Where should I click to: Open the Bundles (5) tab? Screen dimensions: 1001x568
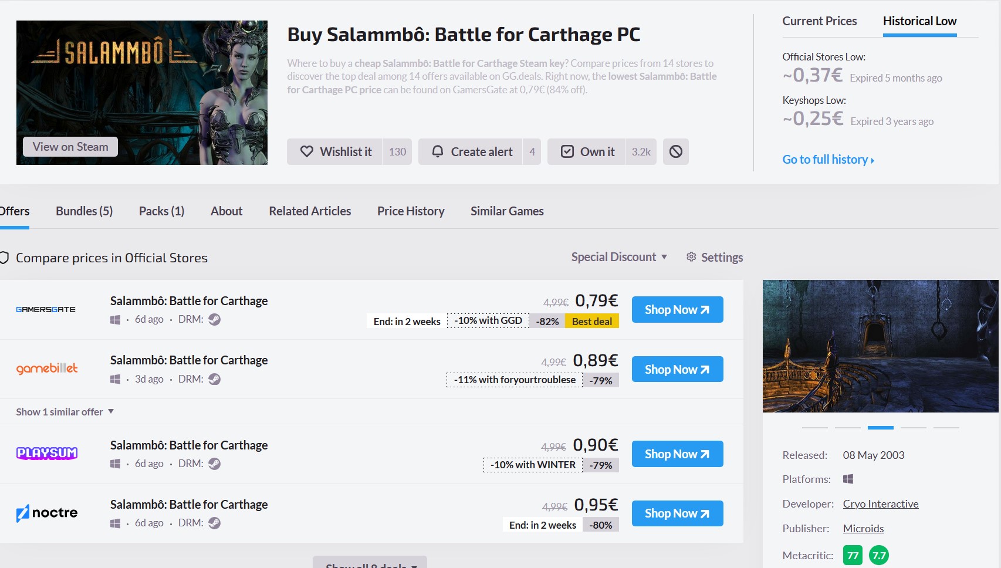pyautogui.click(x=84, y=211)
